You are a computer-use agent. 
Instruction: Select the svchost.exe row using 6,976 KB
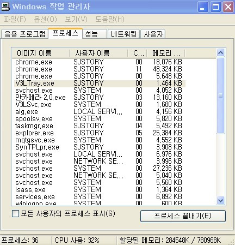click(x=99, y=154)
